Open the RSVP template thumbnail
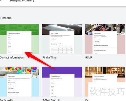This screenshot has width=126, height=101. pyautogui.click(x=105, y=39)
